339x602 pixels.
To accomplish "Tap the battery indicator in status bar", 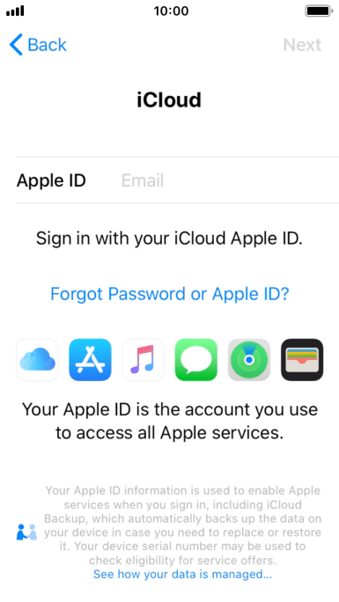I will pos(319,11).
